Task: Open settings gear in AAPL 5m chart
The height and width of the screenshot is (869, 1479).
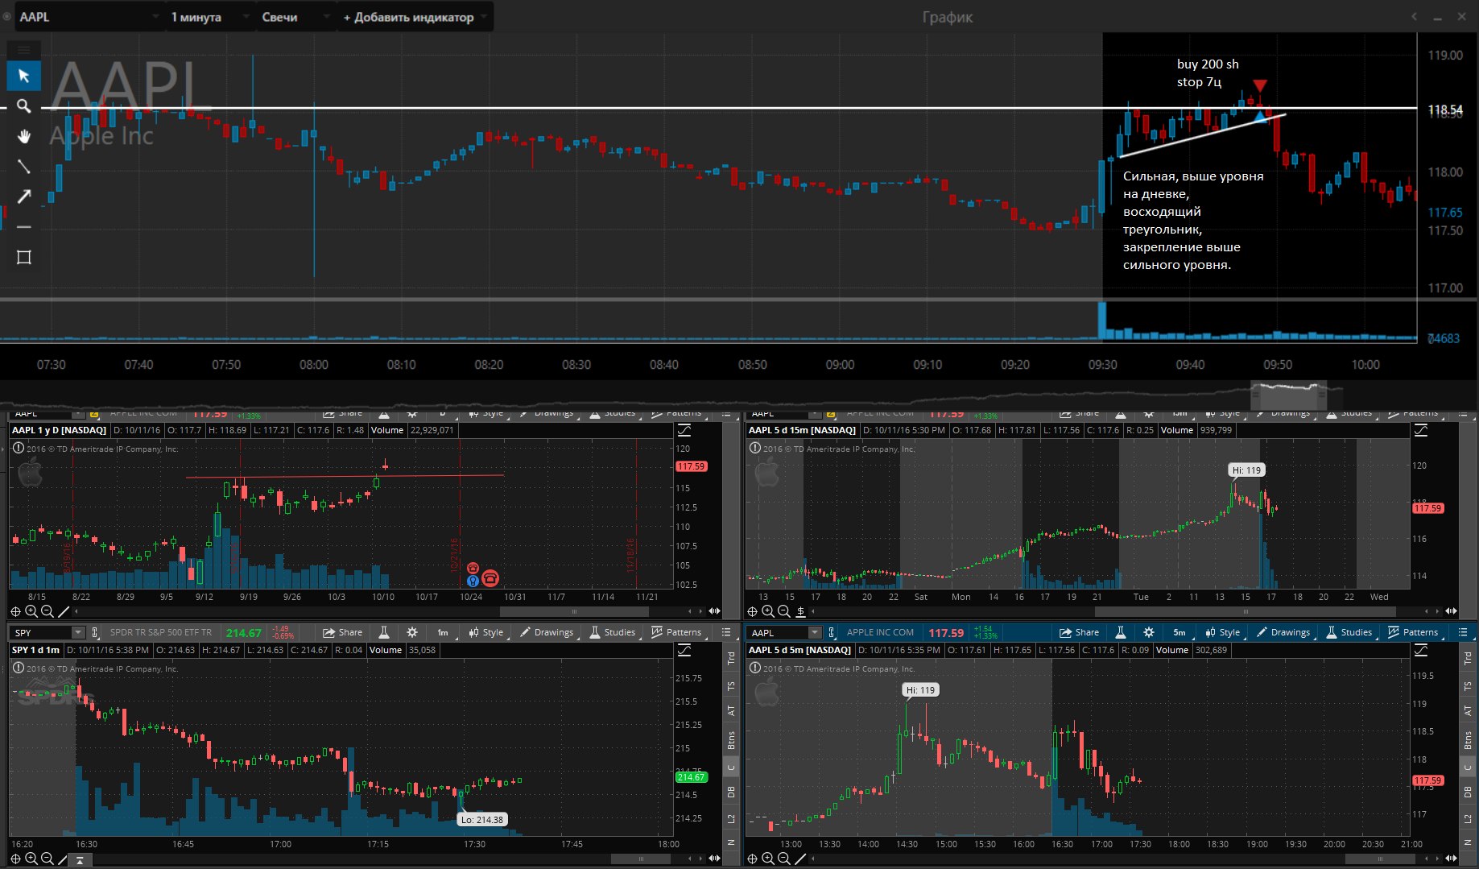Action: point(1149,632)
